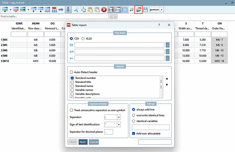
Task: Click the help question mark in dialog
Action: (x=159, y=25)
